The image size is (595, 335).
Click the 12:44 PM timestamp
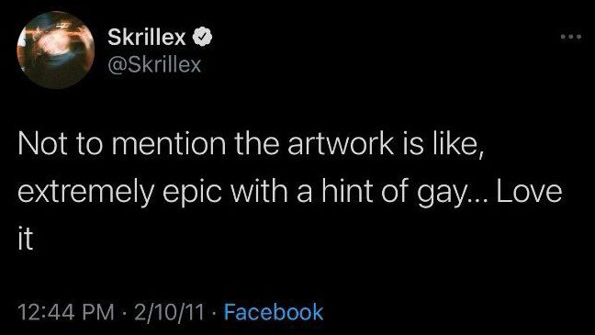[x=66, y=312]
